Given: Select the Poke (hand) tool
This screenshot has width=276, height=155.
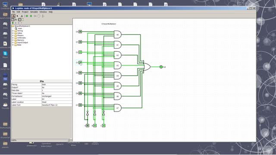Looking at the screenshot, I should (13, 16).
